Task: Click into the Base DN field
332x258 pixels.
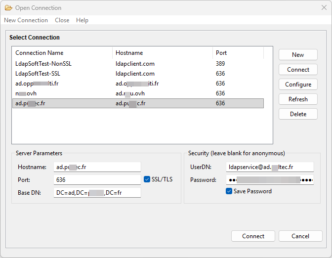Action: pyautogui.click(x=97, y=193)
